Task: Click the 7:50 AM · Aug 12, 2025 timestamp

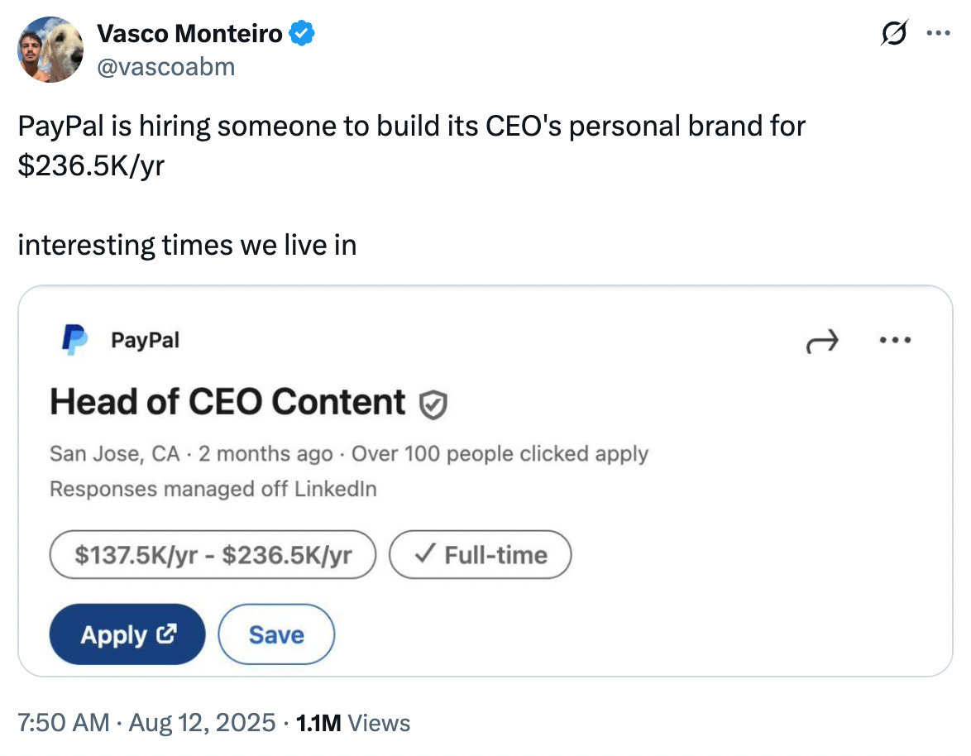Action: 146,723
